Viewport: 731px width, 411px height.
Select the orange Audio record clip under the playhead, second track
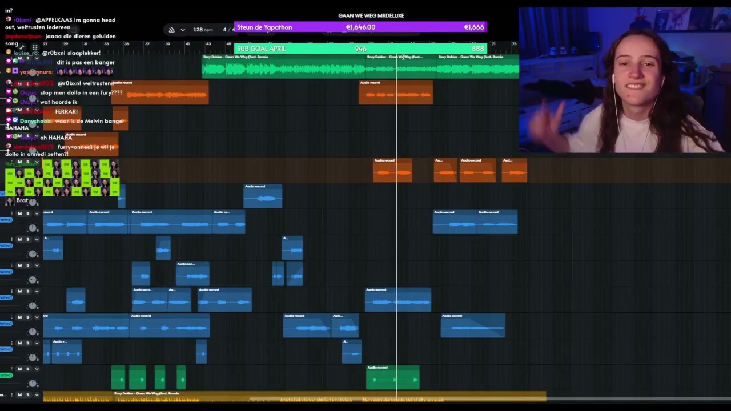coord(396,92)
